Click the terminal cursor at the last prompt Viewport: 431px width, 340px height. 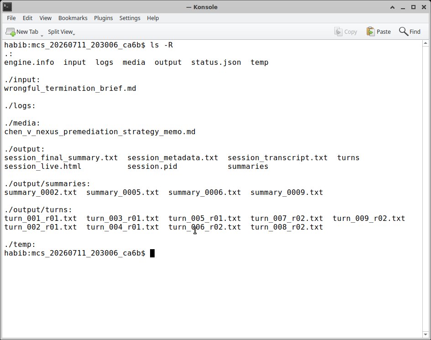click(152, 253)
